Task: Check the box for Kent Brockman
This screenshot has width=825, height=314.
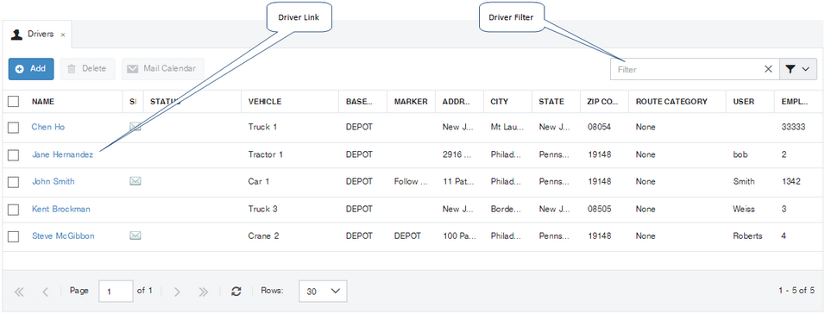Action: click(14, 210)
